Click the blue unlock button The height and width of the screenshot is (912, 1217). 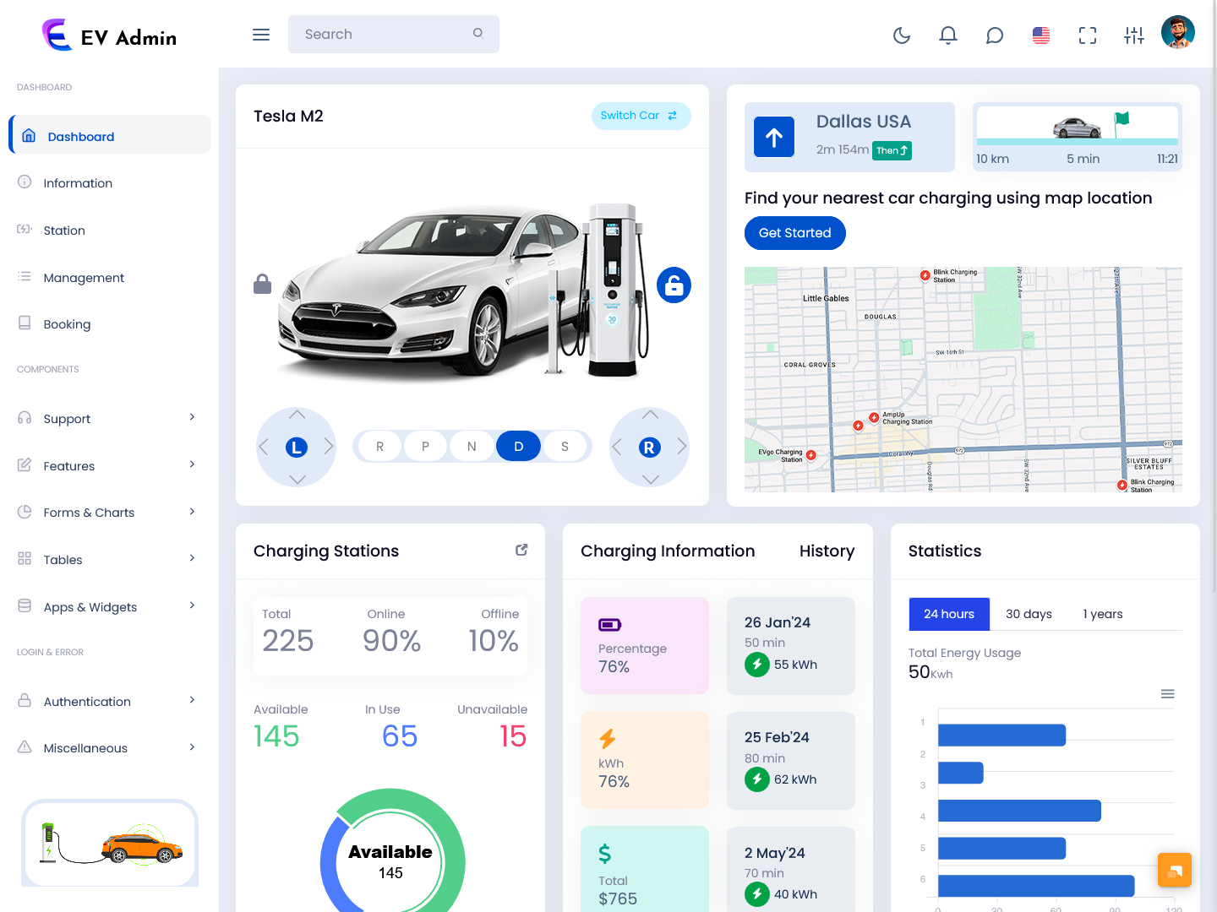(x=674, y=285)
